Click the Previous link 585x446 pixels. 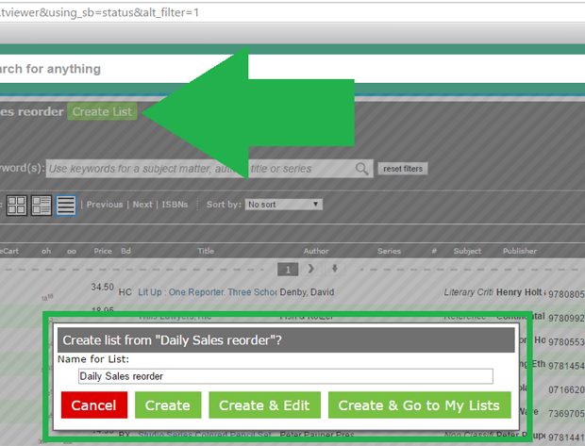point(105,205)
